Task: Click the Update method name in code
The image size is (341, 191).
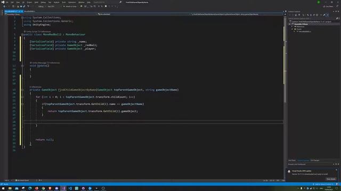Action: coord(42,66)
